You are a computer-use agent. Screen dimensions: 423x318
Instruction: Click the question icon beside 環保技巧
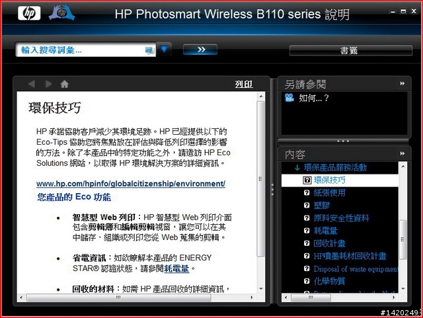point(307,180)
